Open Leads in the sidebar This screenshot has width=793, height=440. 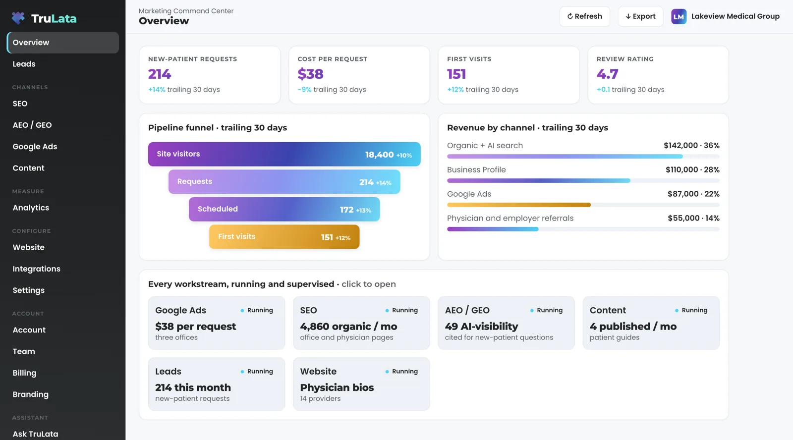63,64
